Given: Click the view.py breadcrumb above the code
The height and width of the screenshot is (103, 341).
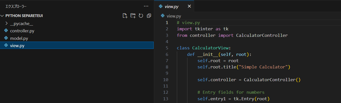Looking at the screenshot, I should [x=174, y=16].
